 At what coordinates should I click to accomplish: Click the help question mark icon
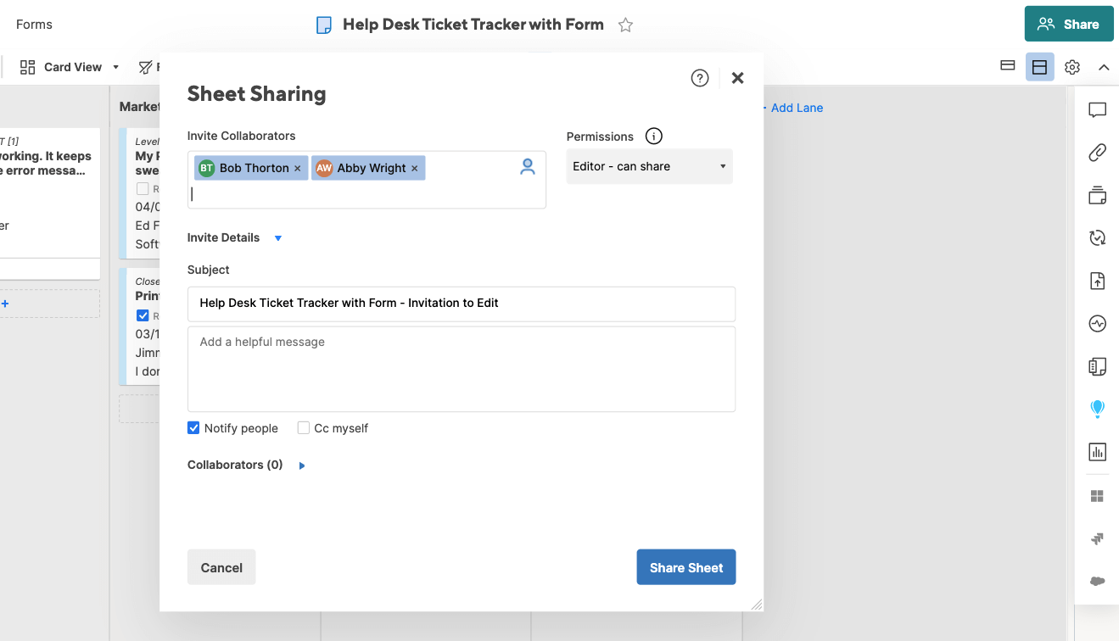(700, 78)
